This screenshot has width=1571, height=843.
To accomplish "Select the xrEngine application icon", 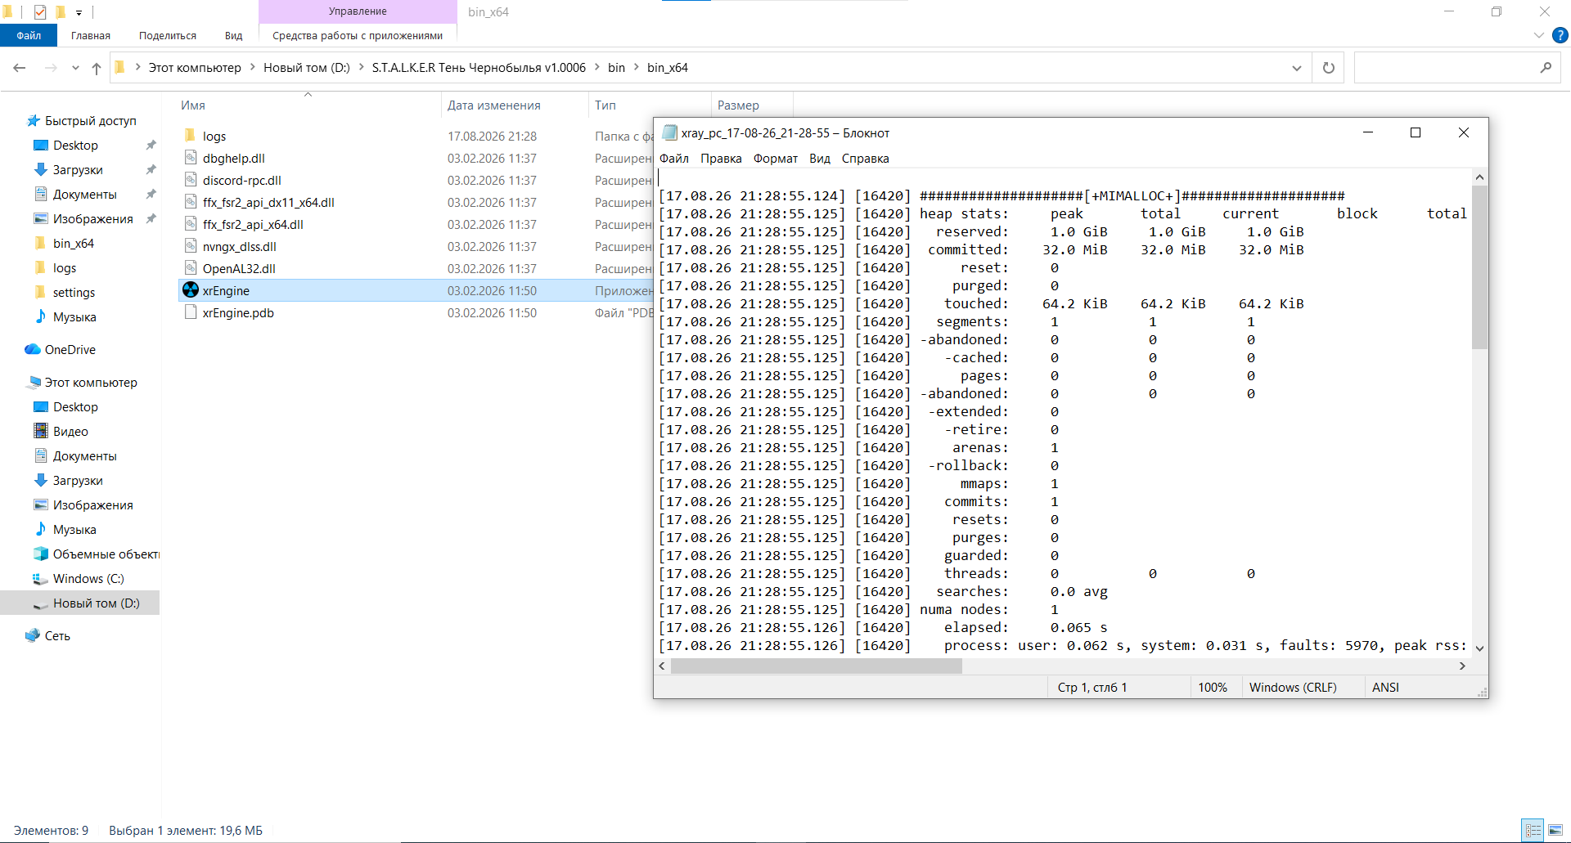I will tap(191, 290).
